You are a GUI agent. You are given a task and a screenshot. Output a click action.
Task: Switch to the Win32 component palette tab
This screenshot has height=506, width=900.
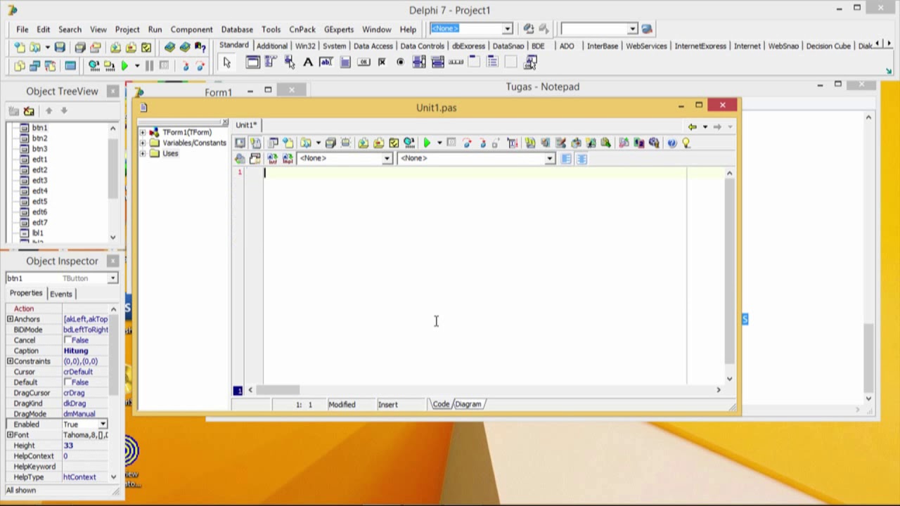(305, 46)
